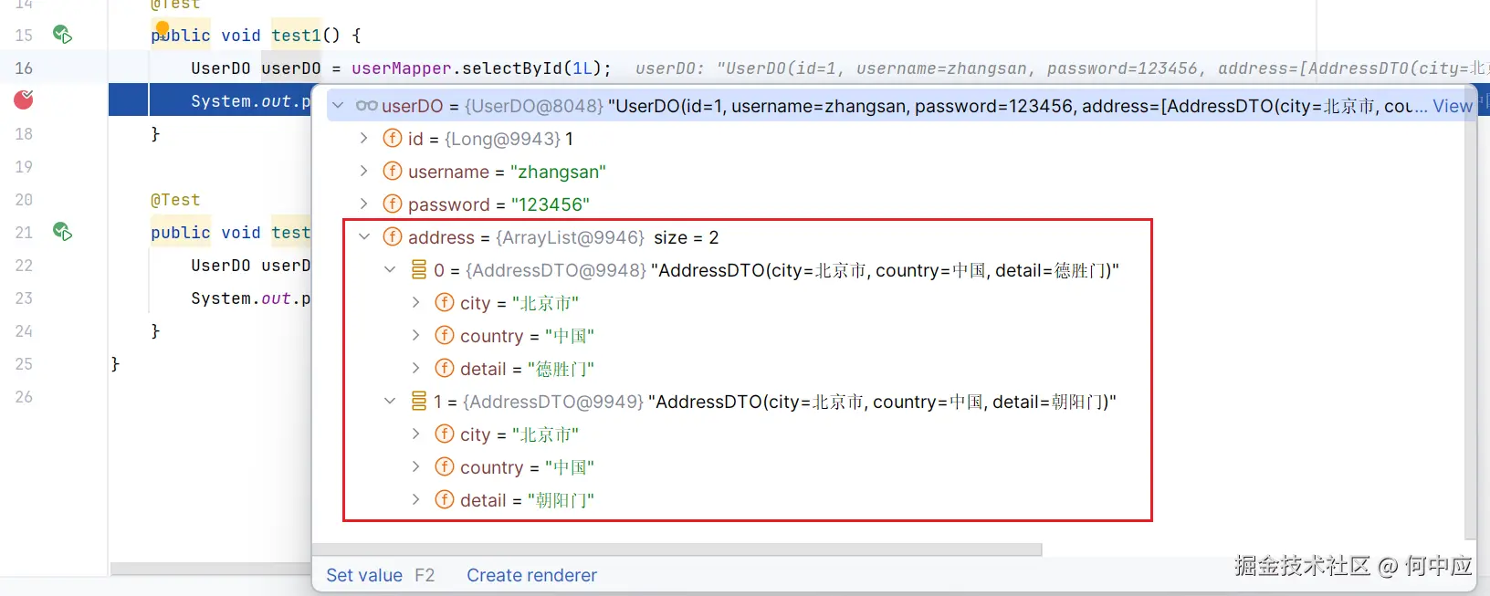1490x596 pixels.
Task: Click line number 16 in gutter
Action: pyautogui.click(x=24, y=68)
